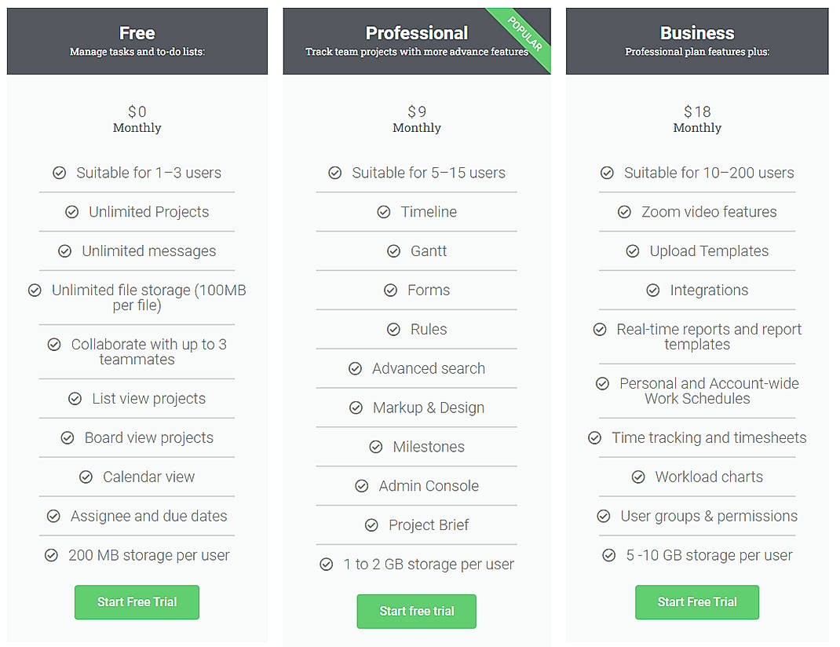Screen dimensions: 840x647
Task: Click the $18 Monthly price text
Action: coord(697,119)
